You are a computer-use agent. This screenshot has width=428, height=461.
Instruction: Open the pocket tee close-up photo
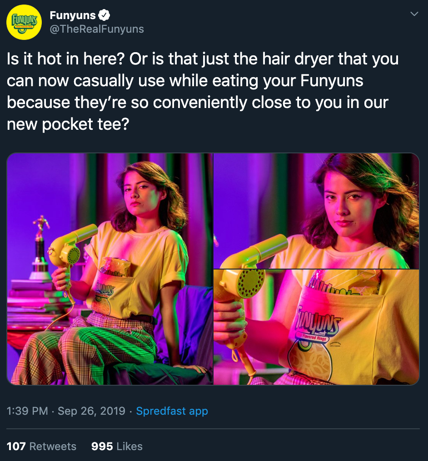(x=316, y=327)
